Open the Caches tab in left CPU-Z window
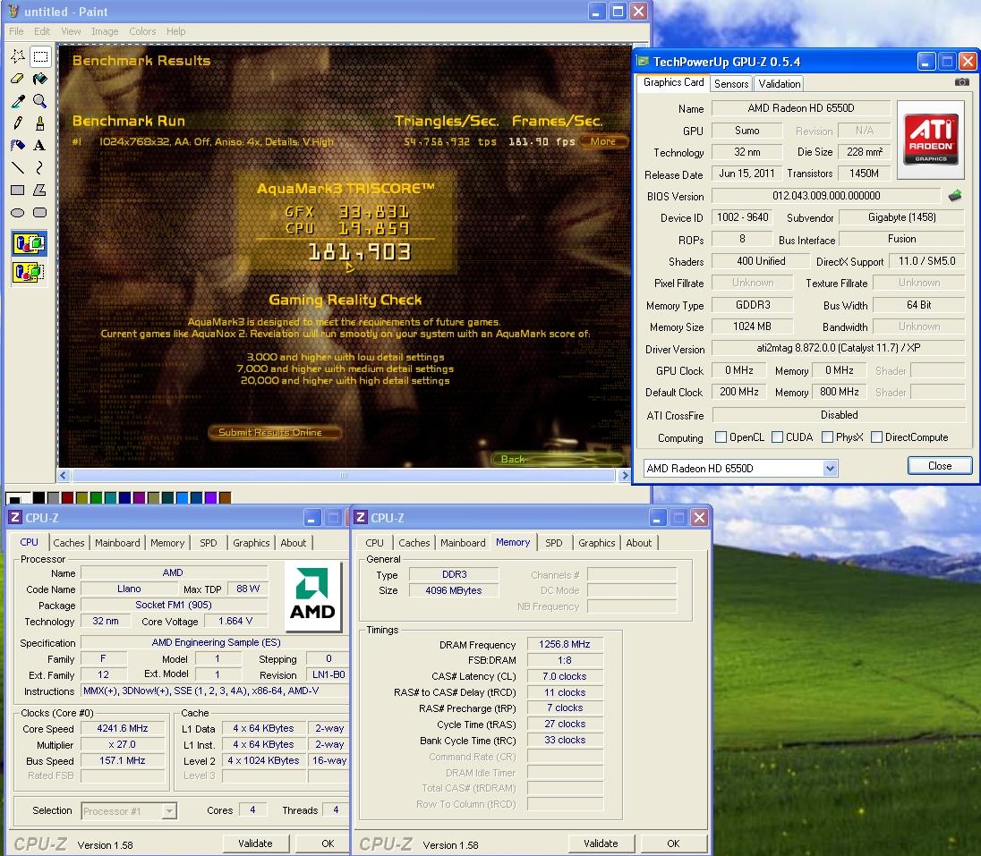The width and height of the screenshot is (981, 856). point(69,543)
